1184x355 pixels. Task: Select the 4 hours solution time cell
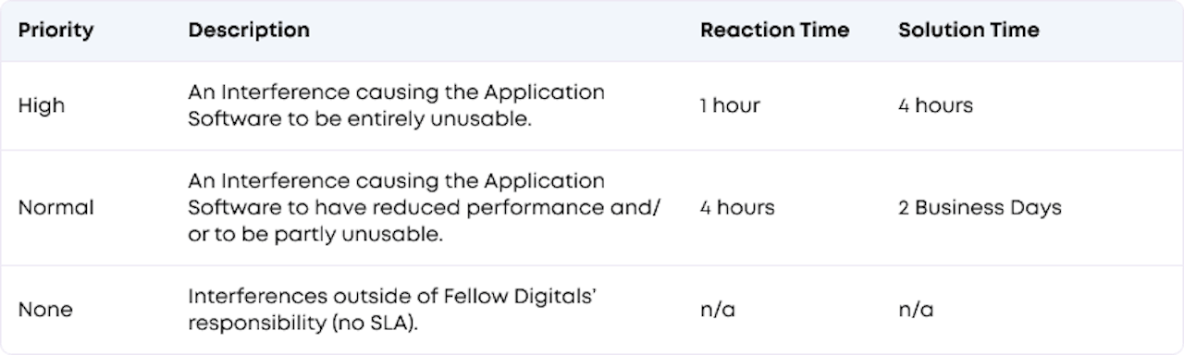click(935, 105)
